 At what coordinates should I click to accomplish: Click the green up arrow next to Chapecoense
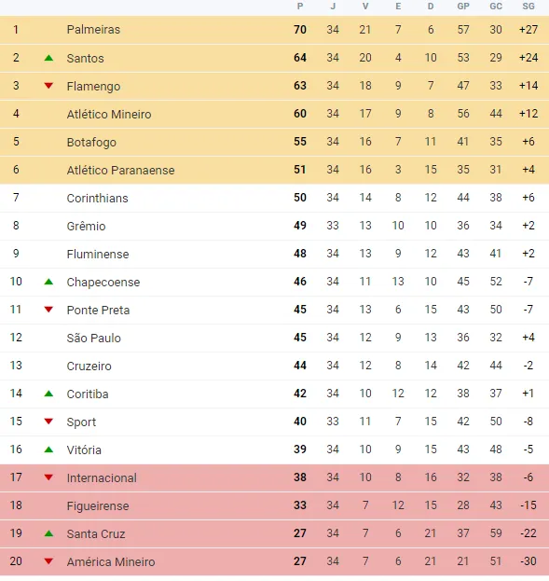click(x=48, y=282)
